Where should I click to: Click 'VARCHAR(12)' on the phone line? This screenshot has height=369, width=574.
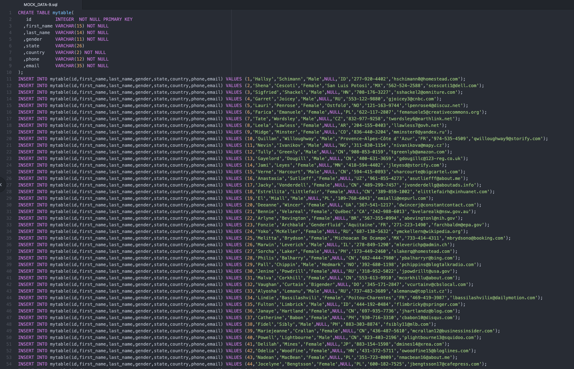70,59
